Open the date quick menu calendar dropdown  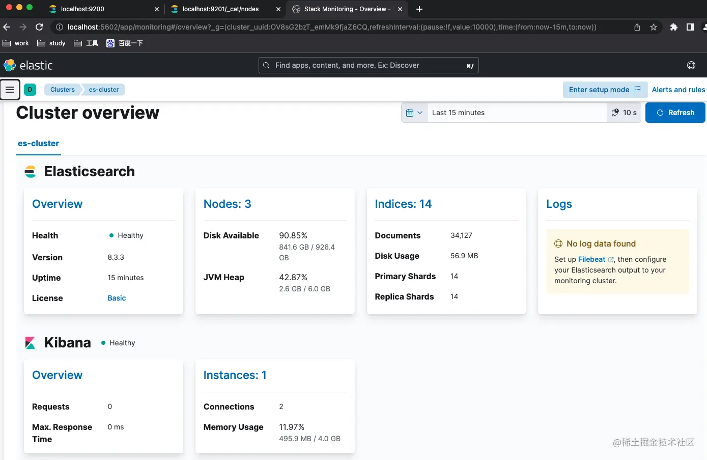(x=415, y=113)
